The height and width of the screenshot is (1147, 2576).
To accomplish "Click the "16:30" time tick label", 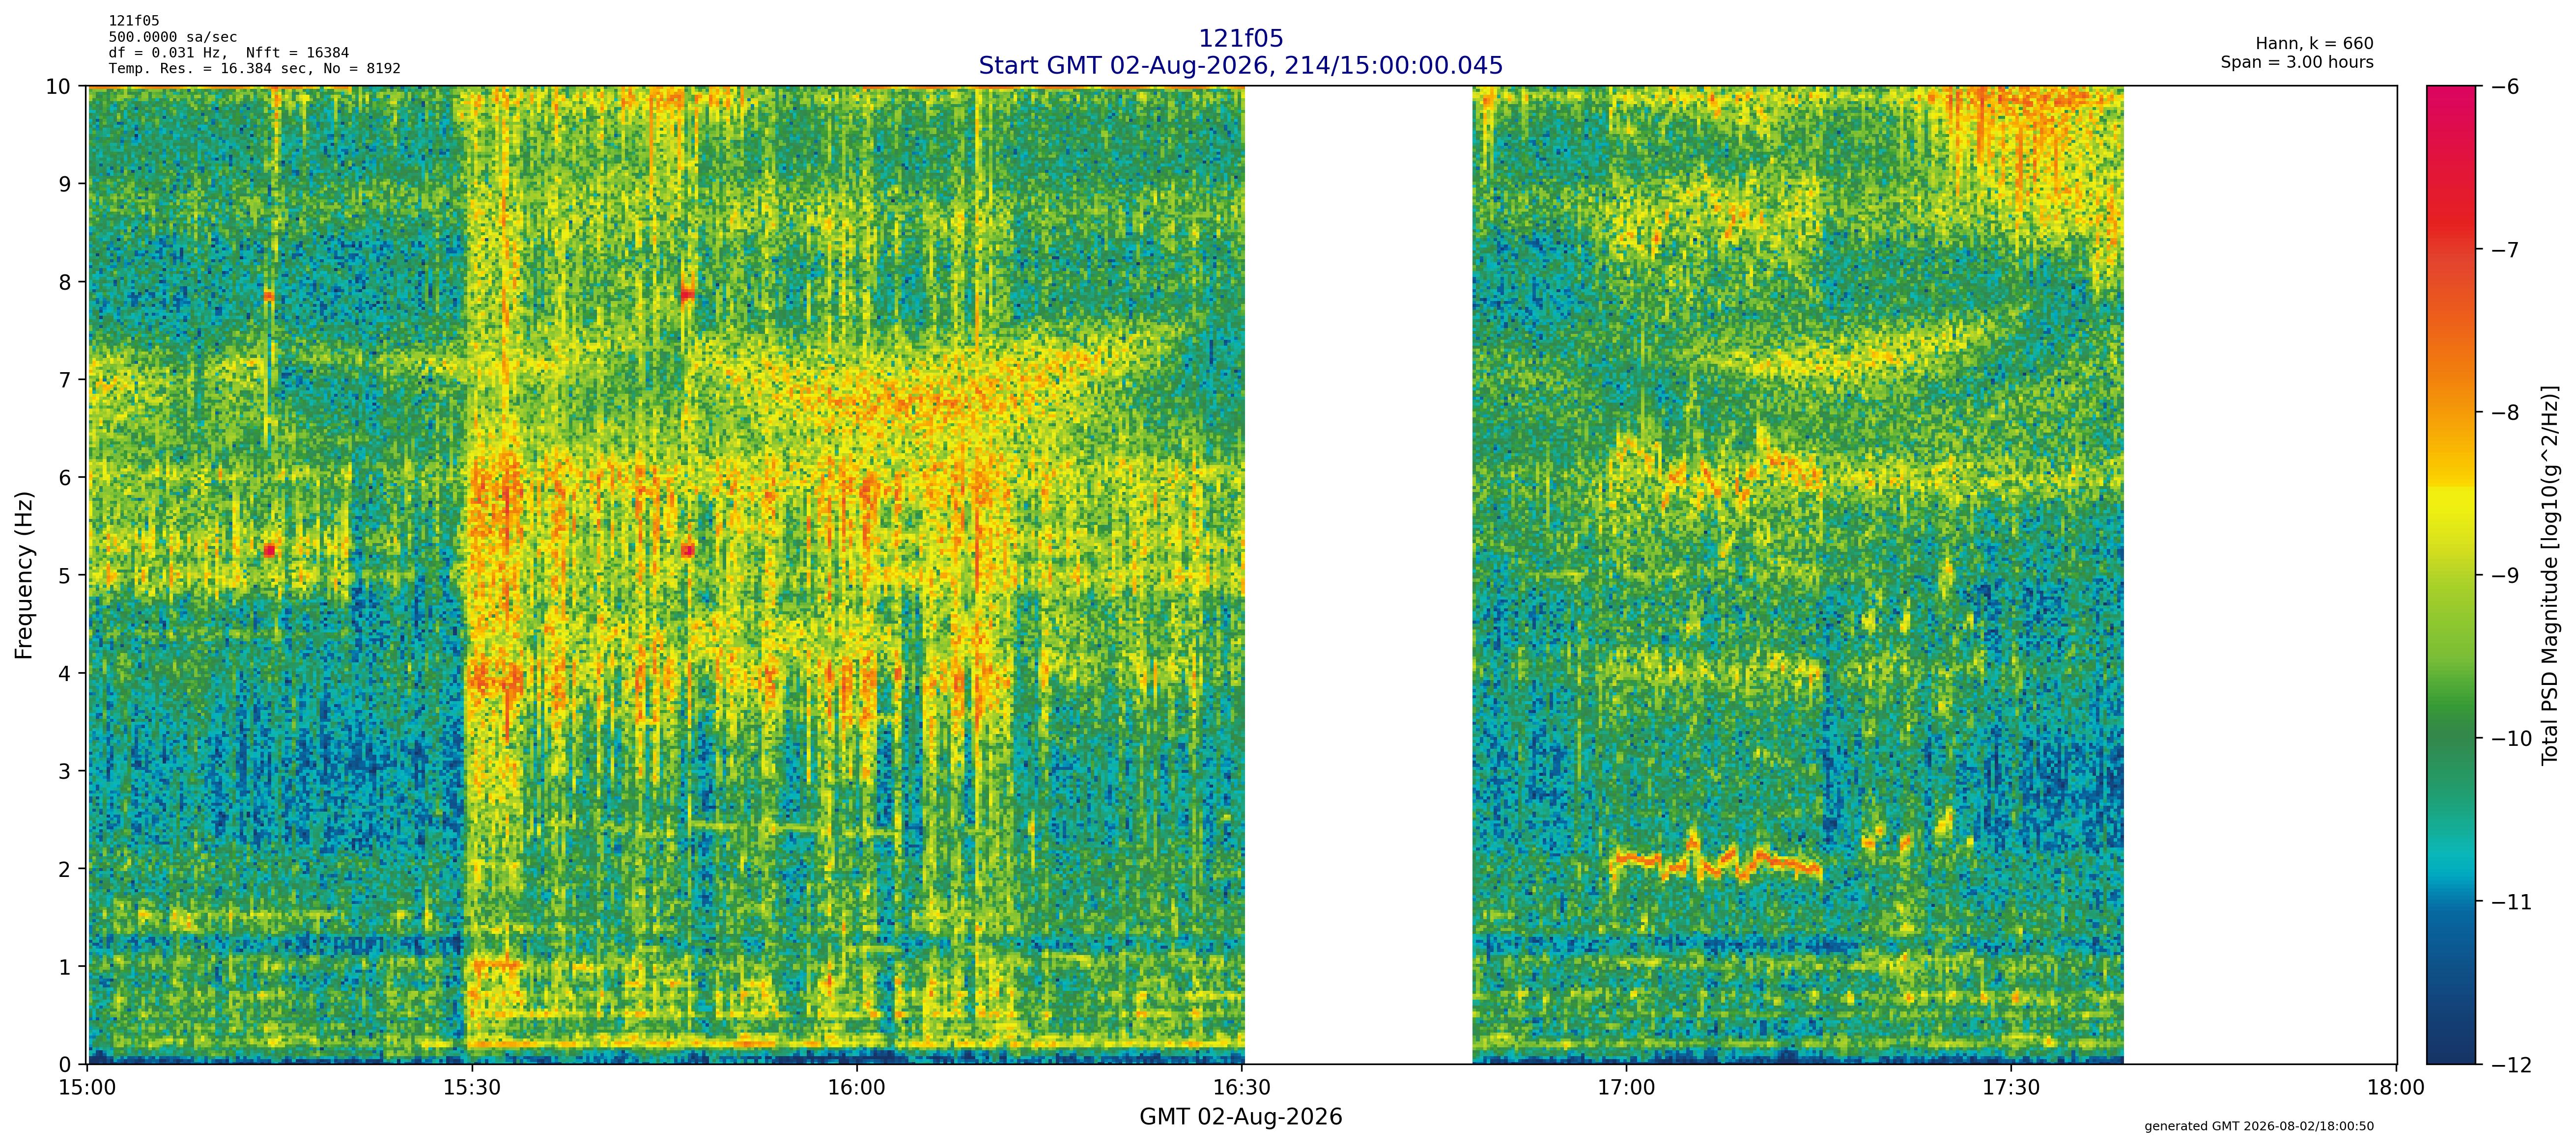I will (1242, 1086).
